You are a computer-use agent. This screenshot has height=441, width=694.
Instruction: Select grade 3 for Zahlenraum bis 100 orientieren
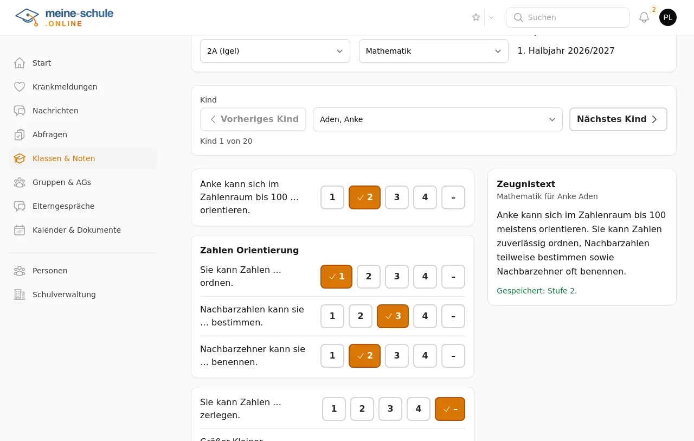coord(397,197)
